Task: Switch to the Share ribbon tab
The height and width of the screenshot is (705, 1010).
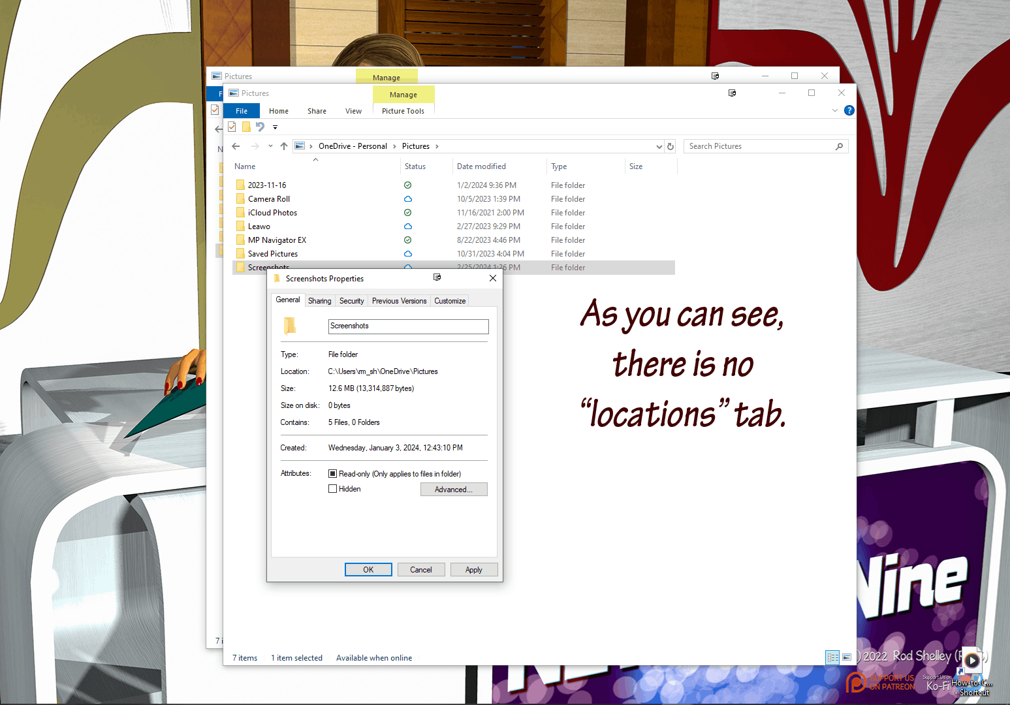Action: (x=317, y=111)
